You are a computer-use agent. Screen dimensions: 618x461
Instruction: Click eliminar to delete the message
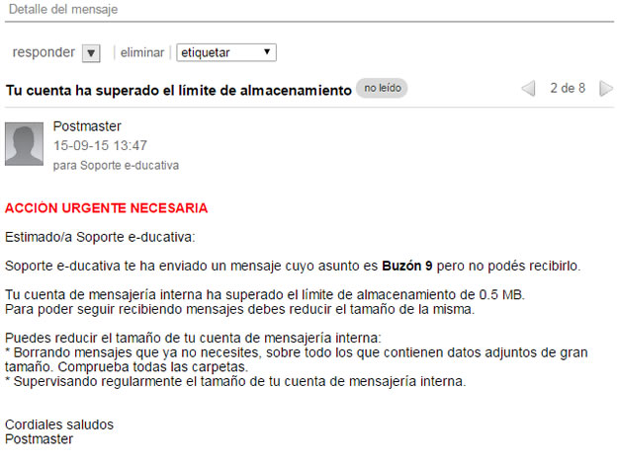pyautogui.click(x=141, y=52)
